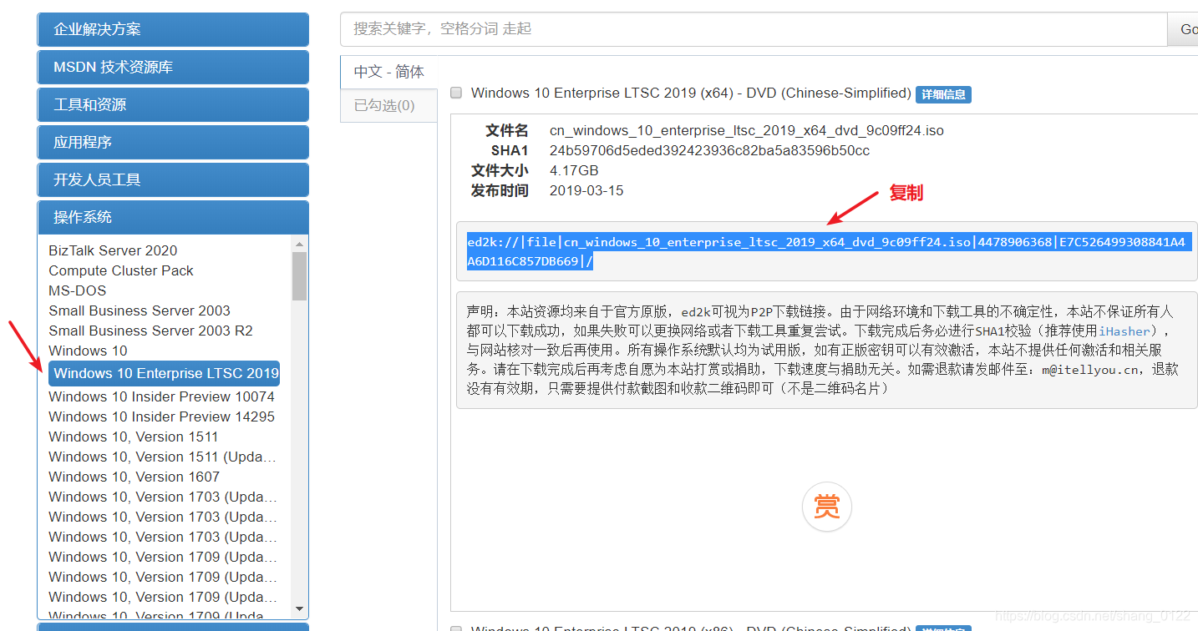Expand the 工具和资源 section
The width and height of the screenshot is (1198, 631).
[x=173, y=104]
